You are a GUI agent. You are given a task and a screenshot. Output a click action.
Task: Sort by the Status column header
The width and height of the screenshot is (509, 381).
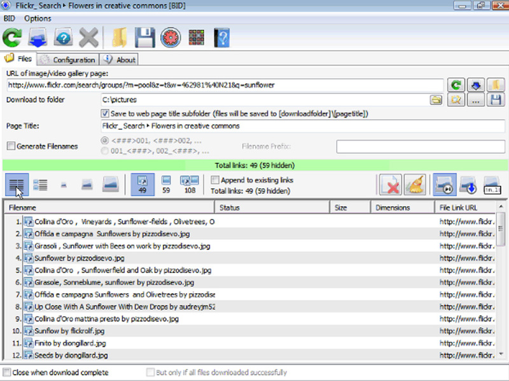272,208
